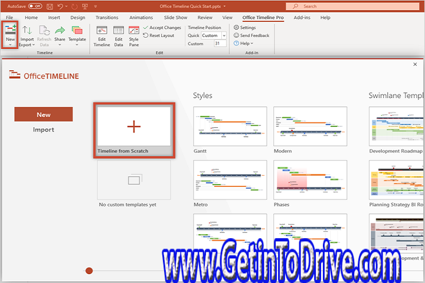
Task: Open the View tab
Action: (227, 18)
